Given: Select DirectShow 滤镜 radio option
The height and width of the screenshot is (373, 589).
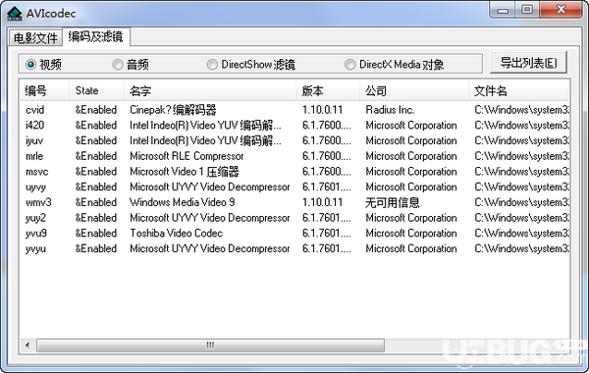Looking at the screenshot, I should coord(251,65).
